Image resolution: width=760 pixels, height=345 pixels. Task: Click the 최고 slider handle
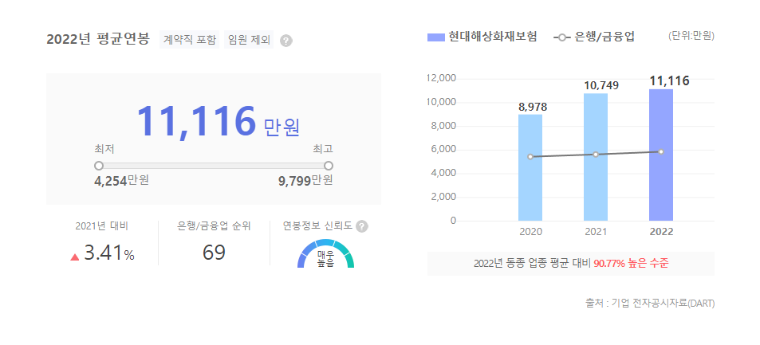pyautogui.click(x=329, y=166)
